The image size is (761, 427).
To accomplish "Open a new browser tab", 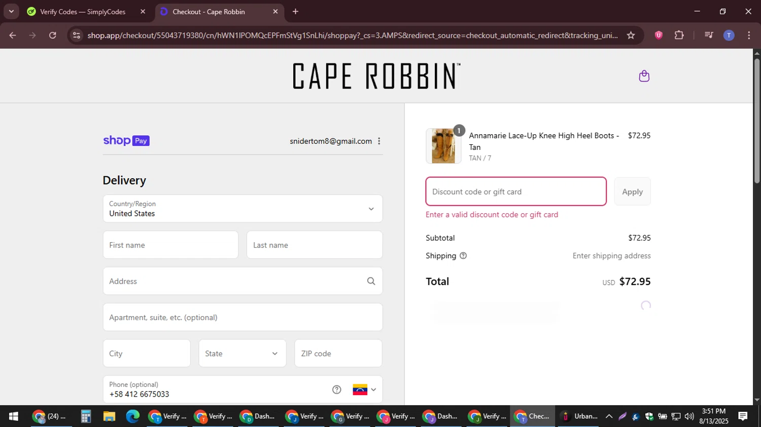I will [x=295, y=12].
